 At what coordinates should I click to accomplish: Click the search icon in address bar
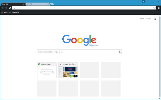point(14,8)
